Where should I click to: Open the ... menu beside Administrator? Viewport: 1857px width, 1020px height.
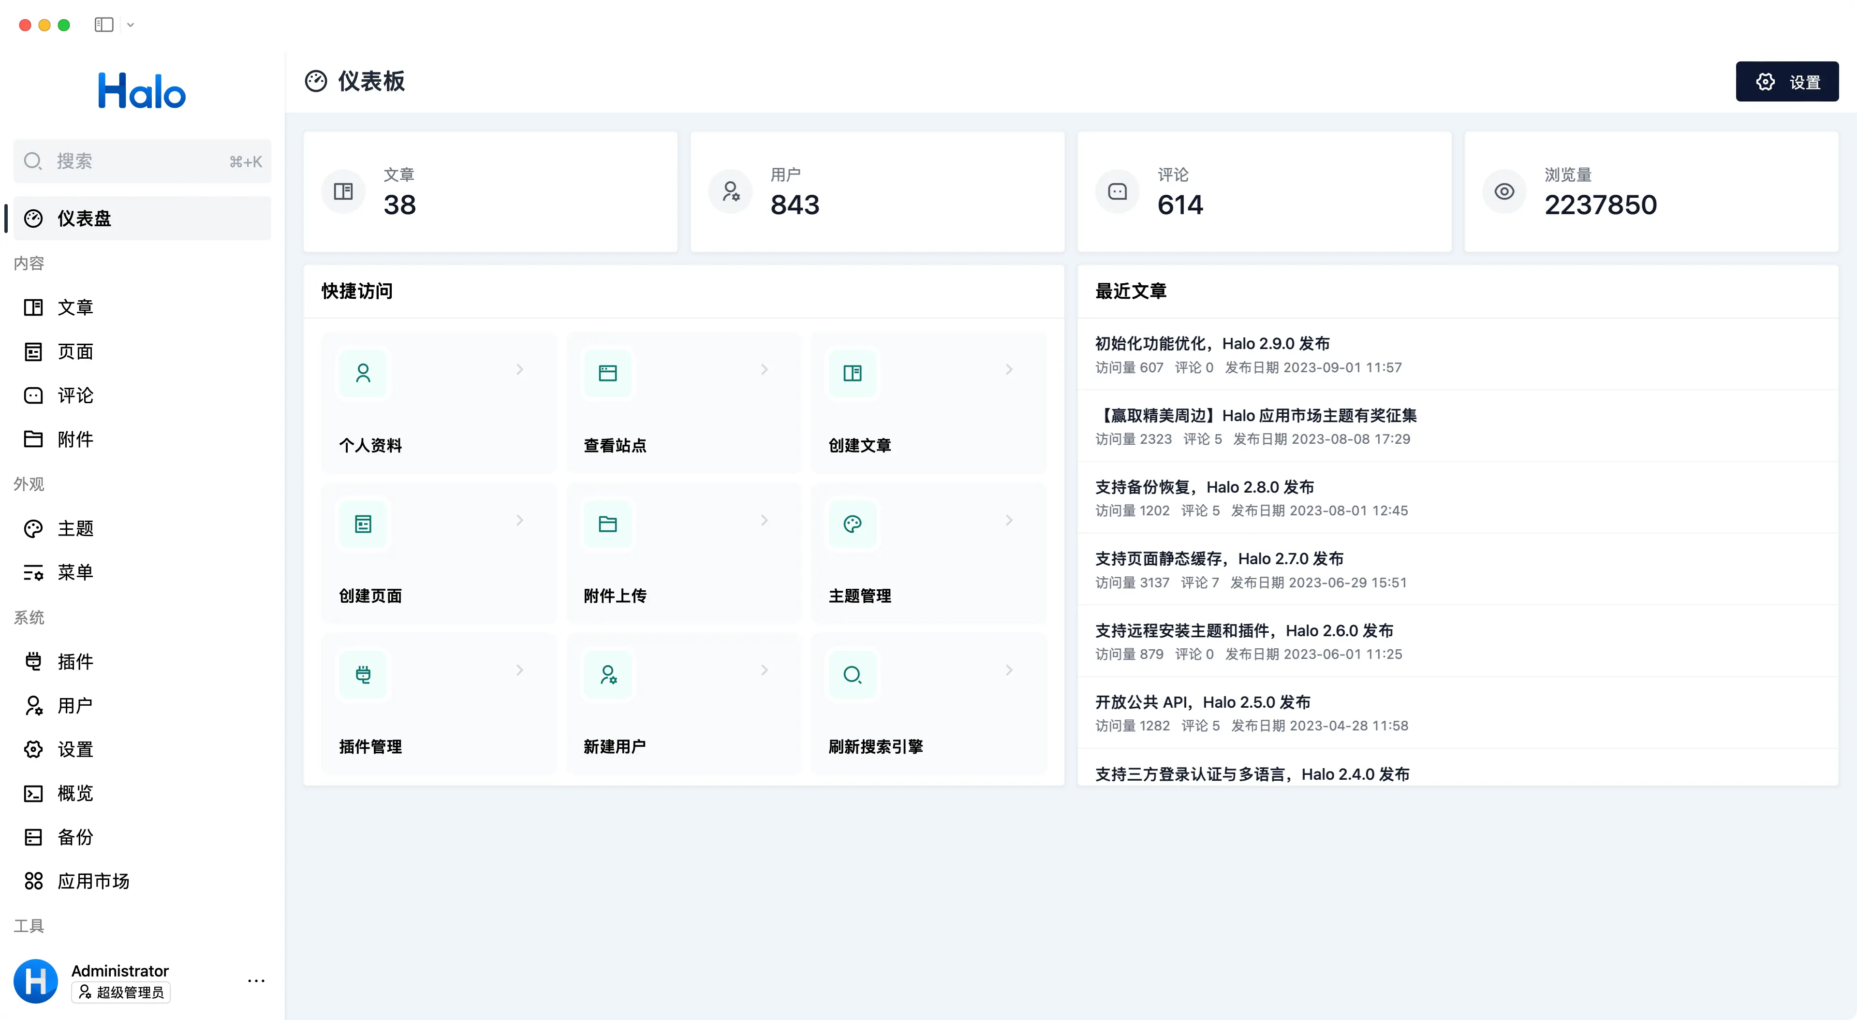pyautogui.click(x=256, y=980)
